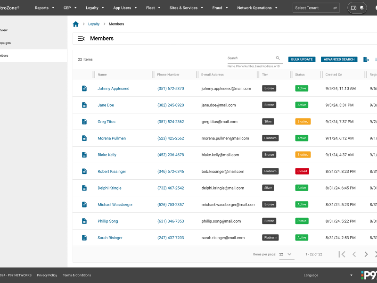Click the next page arrow in pagination
Screen dimensions: 377x283
366,254
